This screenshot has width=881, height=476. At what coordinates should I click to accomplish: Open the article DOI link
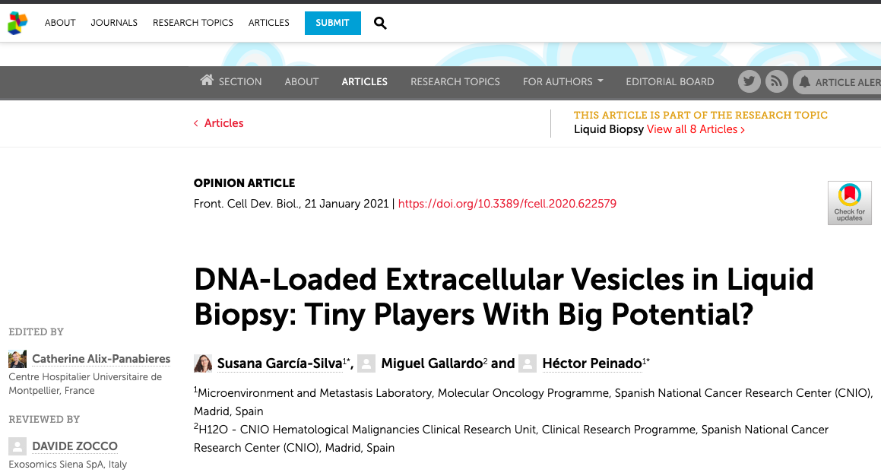point(507,204)
